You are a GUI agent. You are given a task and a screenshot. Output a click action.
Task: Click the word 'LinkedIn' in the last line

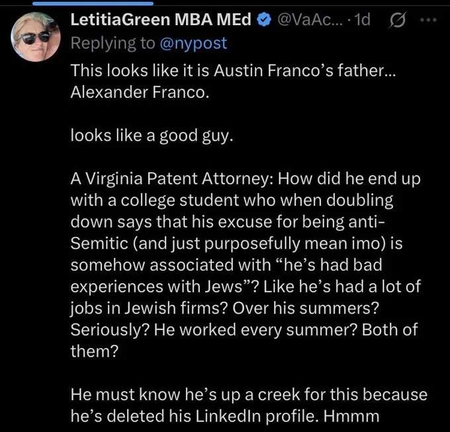(228, 416)
